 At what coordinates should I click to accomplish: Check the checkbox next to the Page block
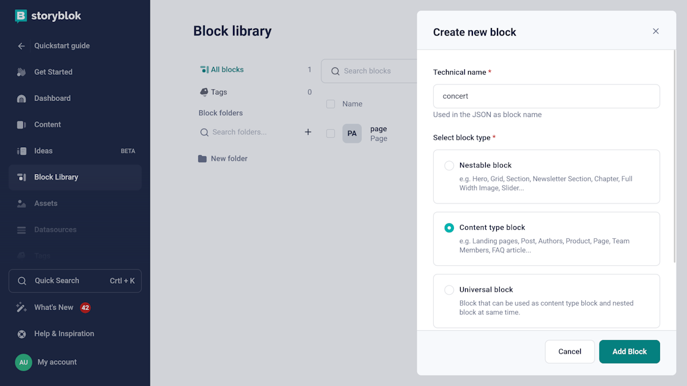(330, 133)
